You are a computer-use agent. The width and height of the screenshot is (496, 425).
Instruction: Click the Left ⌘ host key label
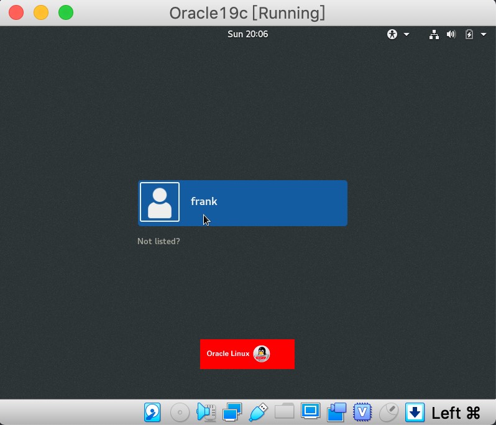click(456, 413)
